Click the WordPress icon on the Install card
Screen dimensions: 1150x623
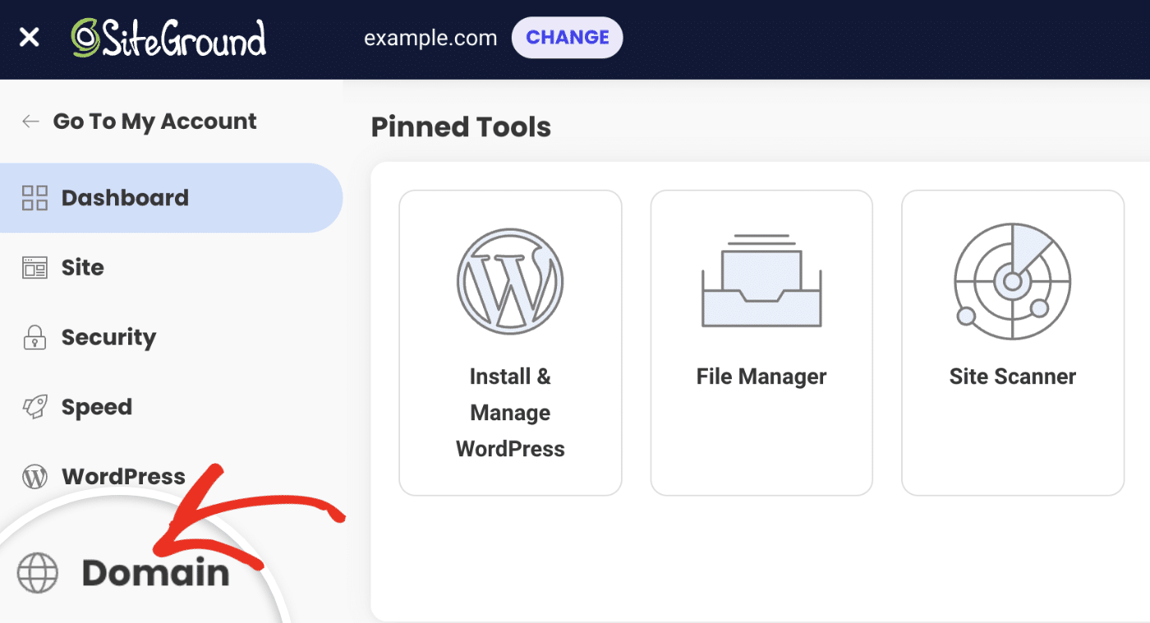[509, 281]
